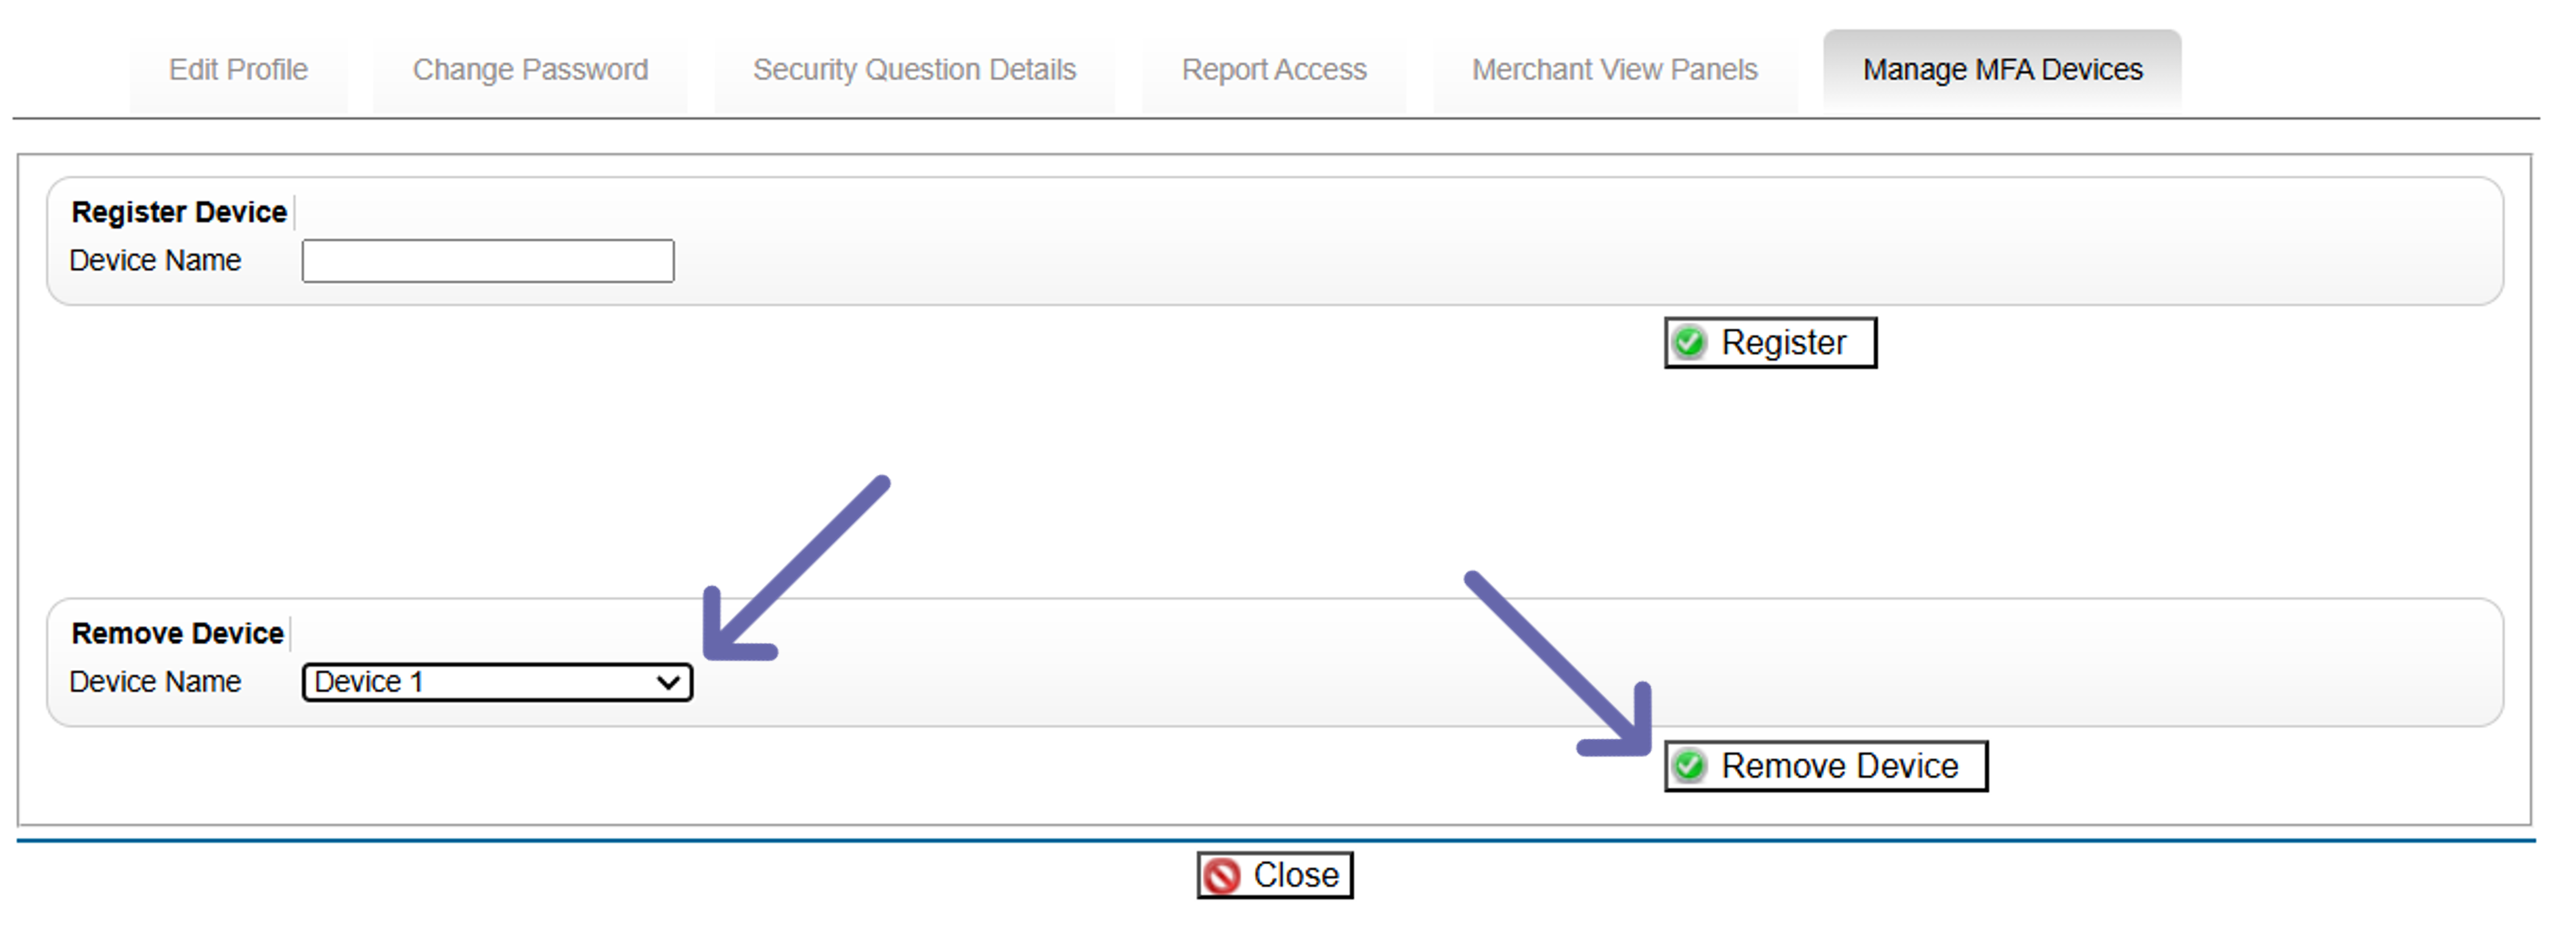Click the Register Device section heading
This screenshot has height=932, width=2576.
click(179, 212)
